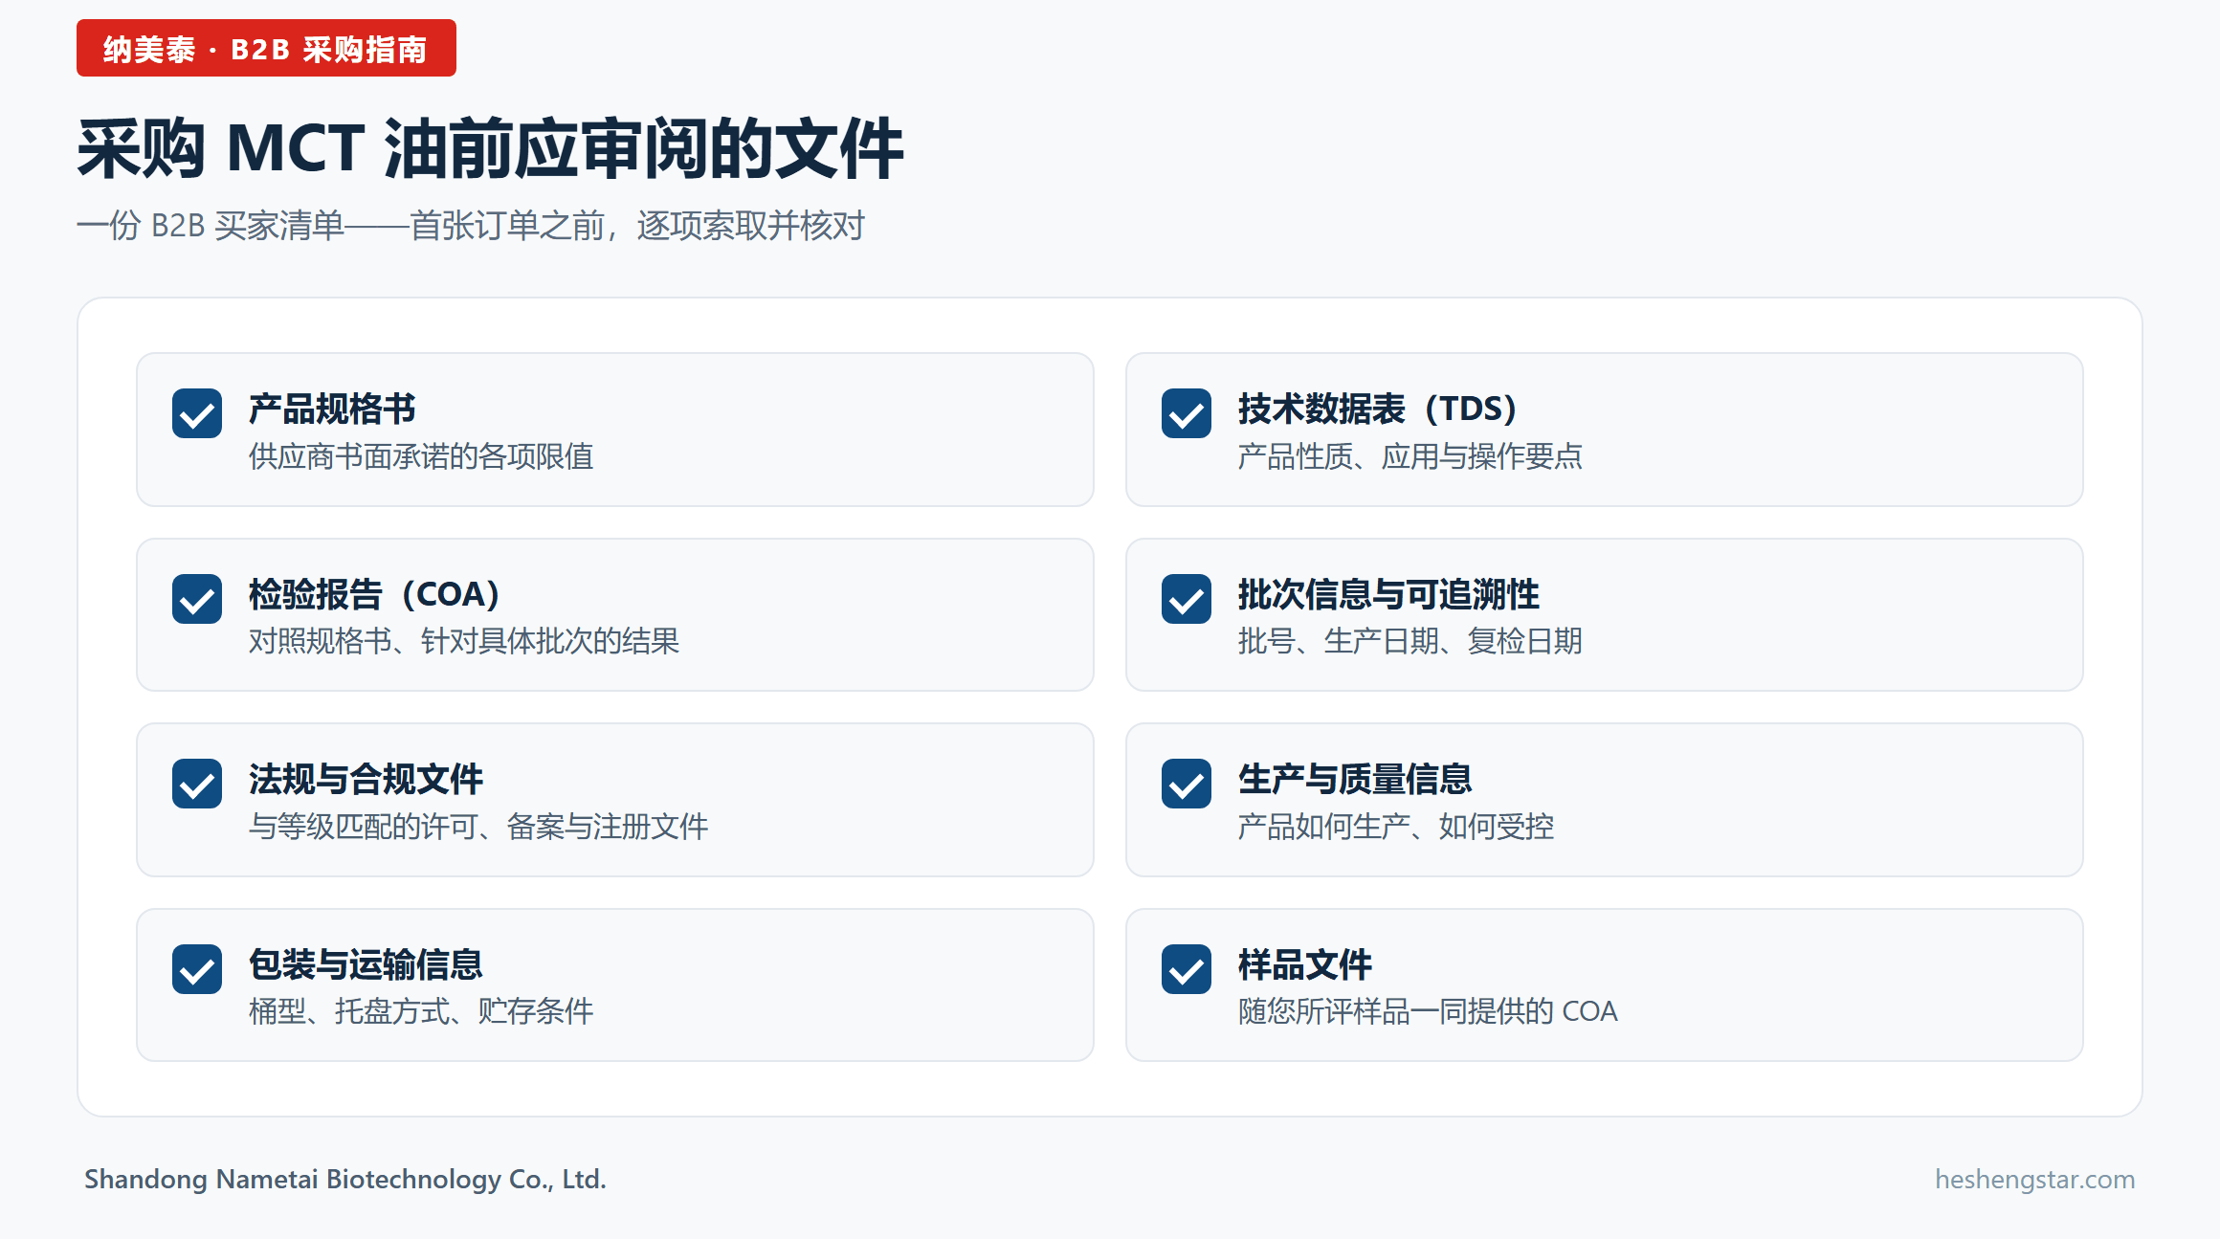Toggle the 产品规格书 checkbox
Screen dimensions: 2220x1239
(197, 413)
